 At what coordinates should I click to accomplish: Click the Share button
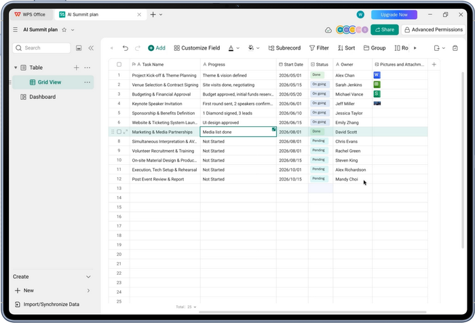[x=385, y=30]
